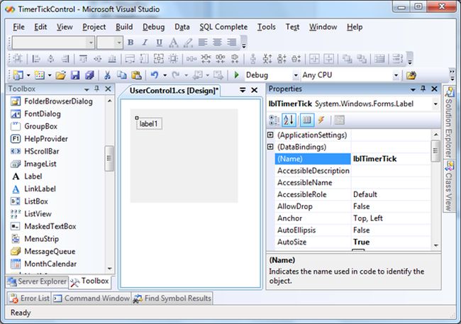Click the Find in Files icon
This screenshot has height=324, width=461.
tap(411, 75)
